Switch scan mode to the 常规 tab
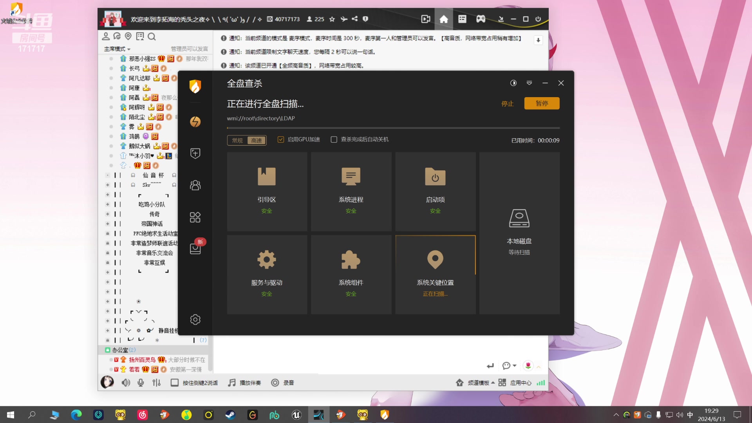 (237, 140)
